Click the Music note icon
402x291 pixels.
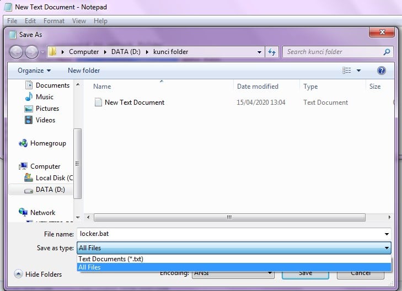point(29,96)
